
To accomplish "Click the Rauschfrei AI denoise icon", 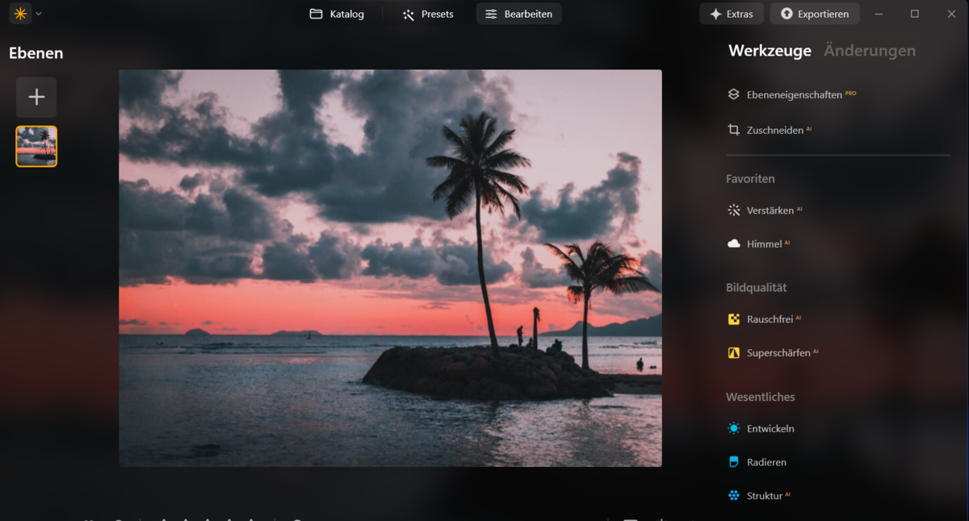I will [x=733, y=319].
